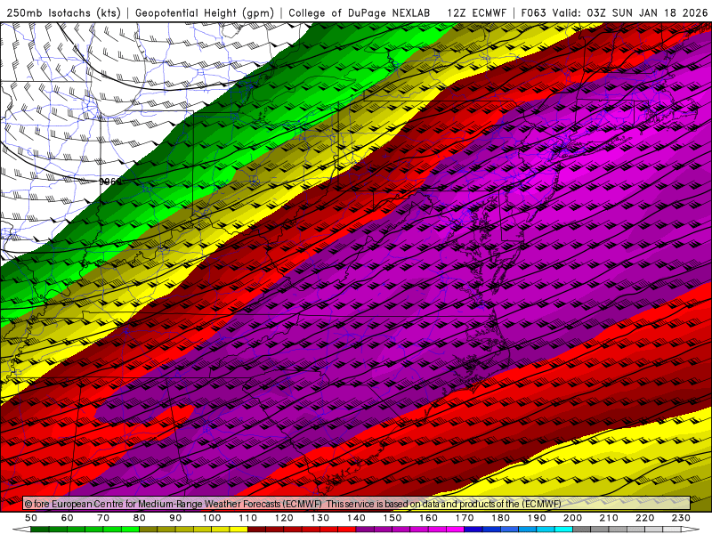712x534 pixels.
Task: Click the '70' legend value
Action: tap(103, 518)
